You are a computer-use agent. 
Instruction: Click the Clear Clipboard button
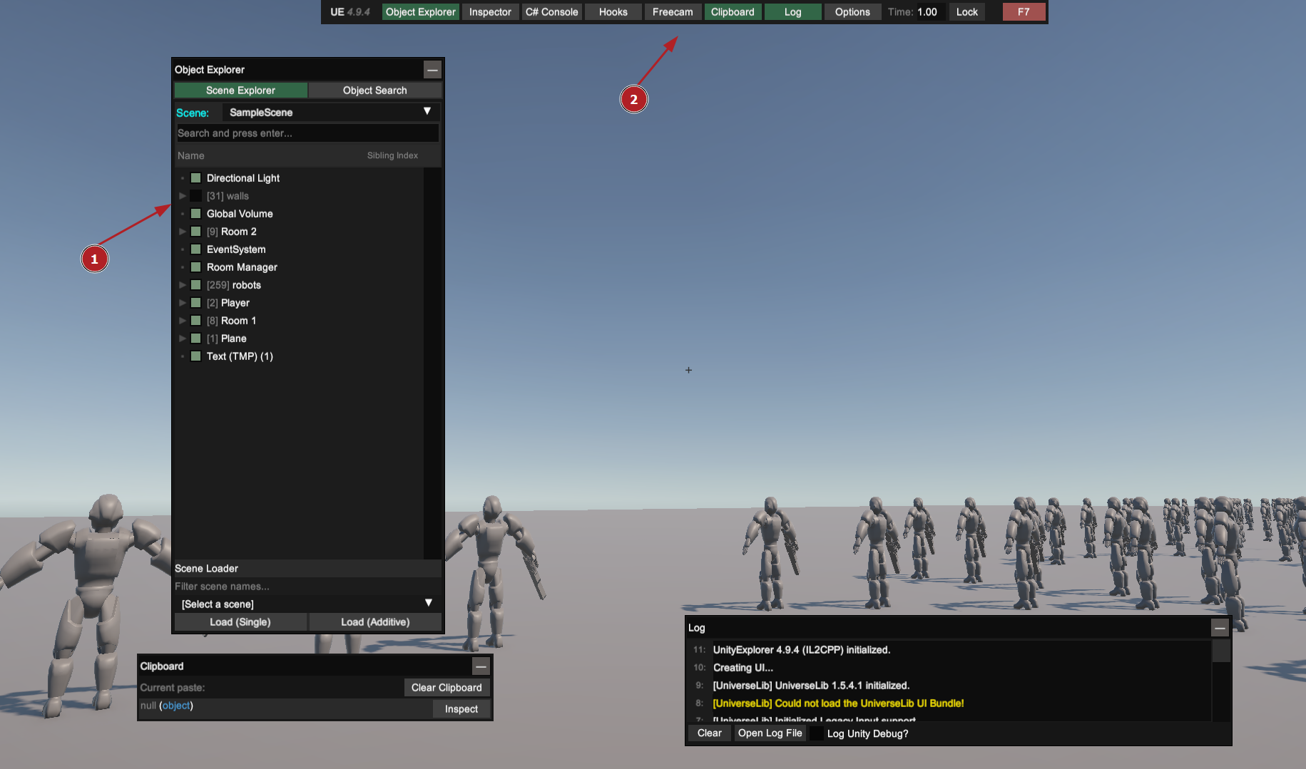[446, 688]
